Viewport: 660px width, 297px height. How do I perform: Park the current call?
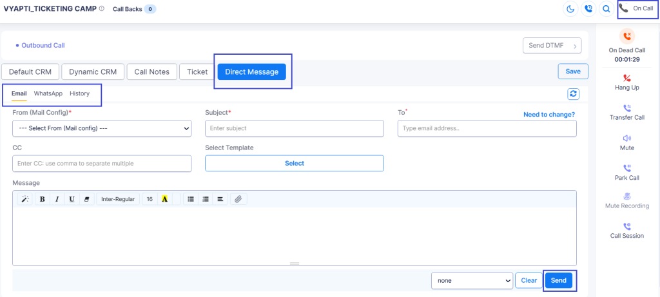(x=627, y=173)
